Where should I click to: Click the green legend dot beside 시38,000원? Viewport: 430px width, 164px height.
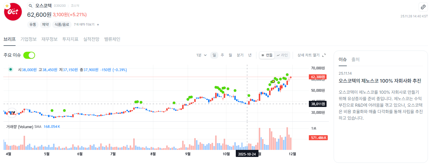point(11,70)
